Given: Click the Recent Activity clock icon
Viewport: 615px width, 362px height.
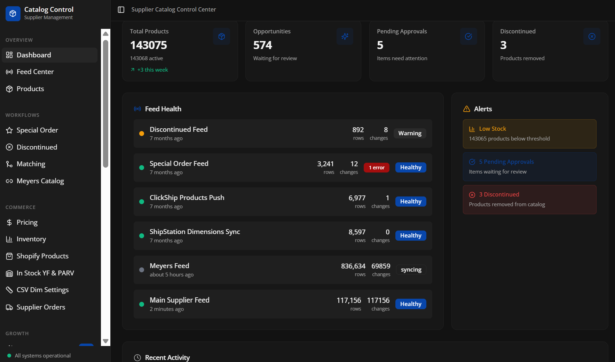Looking at the screenshot, I should (x=137, y=358).
